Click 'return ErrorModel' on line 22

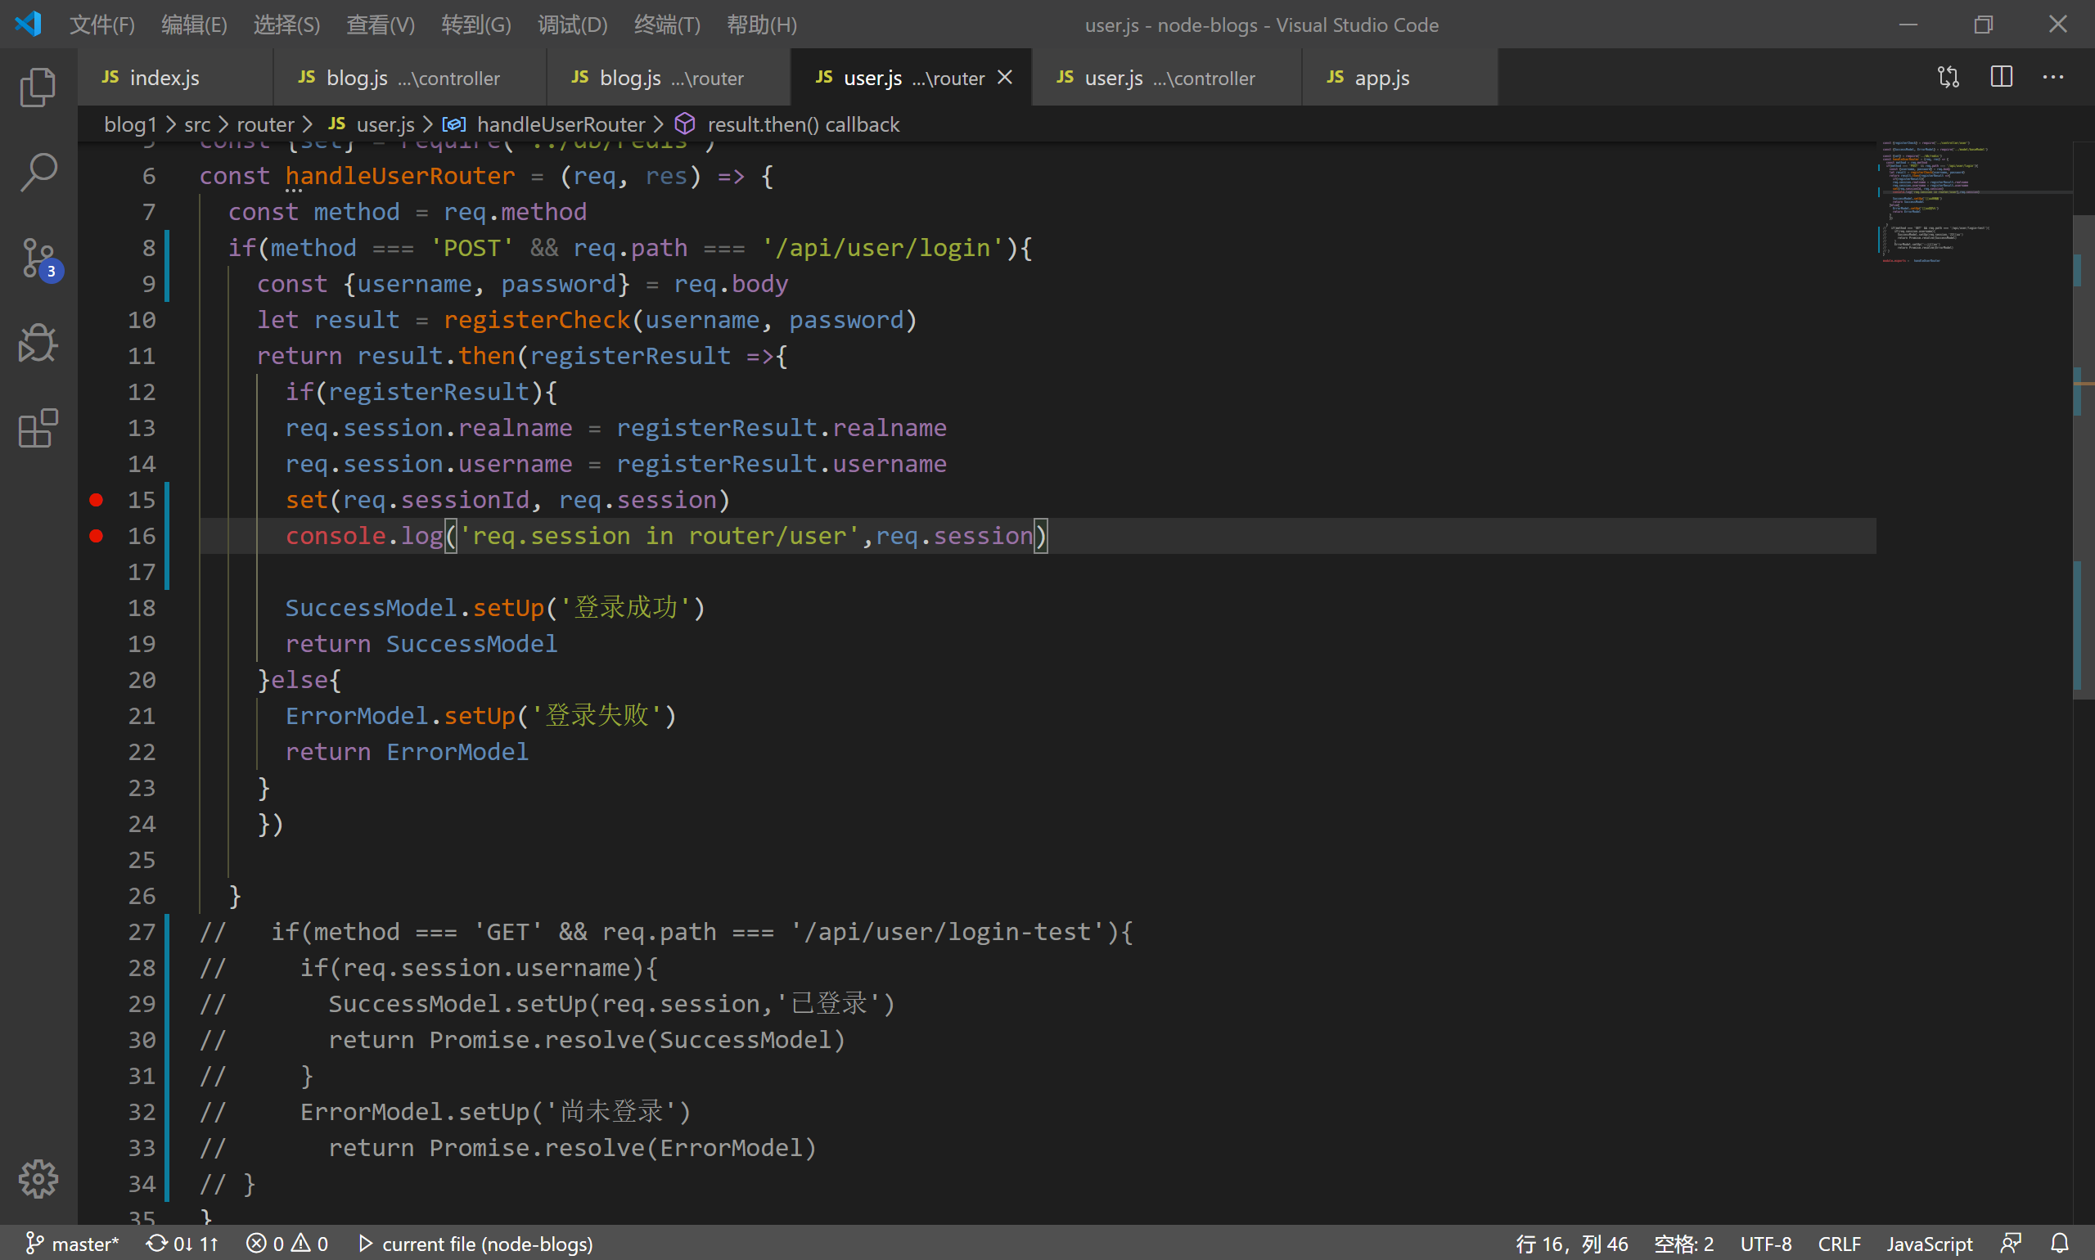point(407,752)
